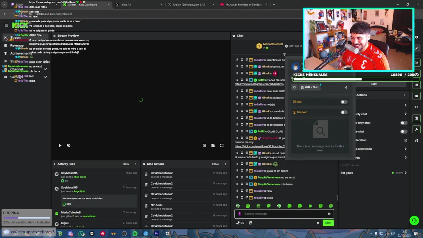Unmute the stream preview audio

tap(69, 145)
